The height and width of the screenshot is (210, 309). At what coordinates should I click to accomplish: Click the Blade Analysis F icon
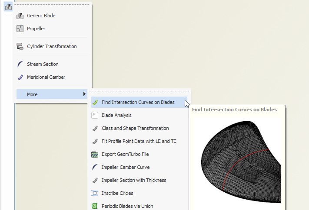pos(95,115)
